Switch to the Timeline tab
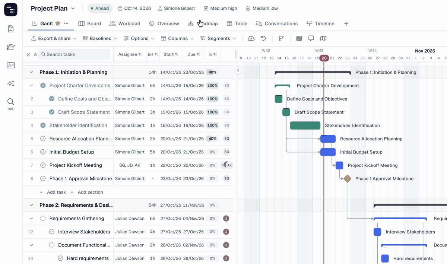This screenshot has height=264, width=447. [320, 23]
